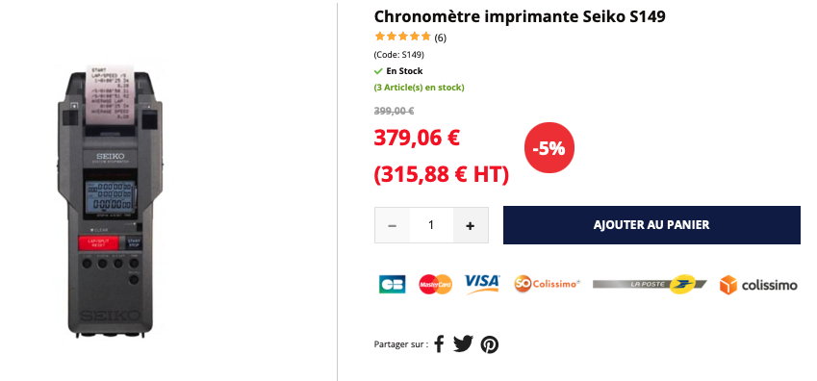Screen dimensions: 817x381
Task: Open the five-star rating reviews
Action: 403,37
